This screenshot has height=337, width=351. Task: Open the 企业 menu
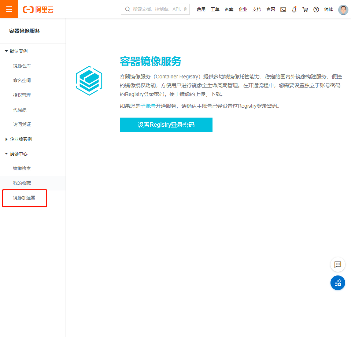click(243, 10)
